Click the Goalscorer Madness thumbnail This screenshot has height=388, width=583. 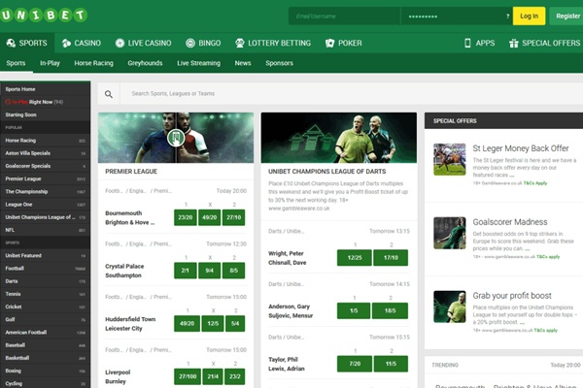pyautogui.click(x=450, y=233)
